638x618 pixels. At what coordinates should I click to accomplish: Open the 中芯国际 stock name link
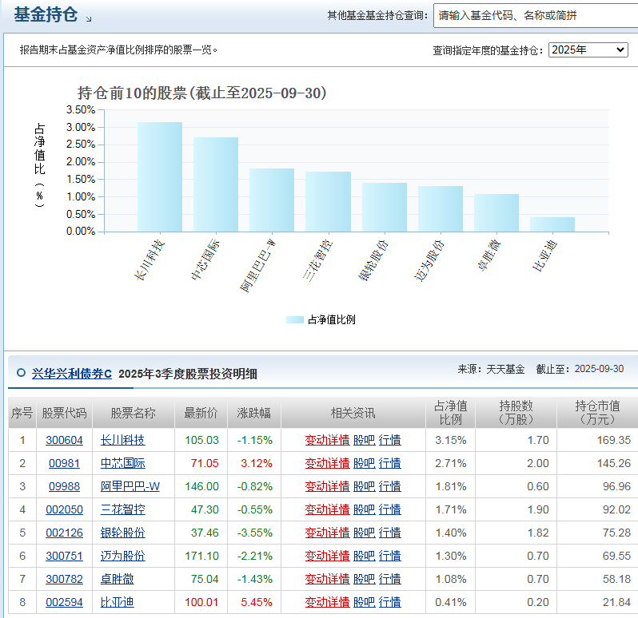pyautogui.click(x=123, y=463)
